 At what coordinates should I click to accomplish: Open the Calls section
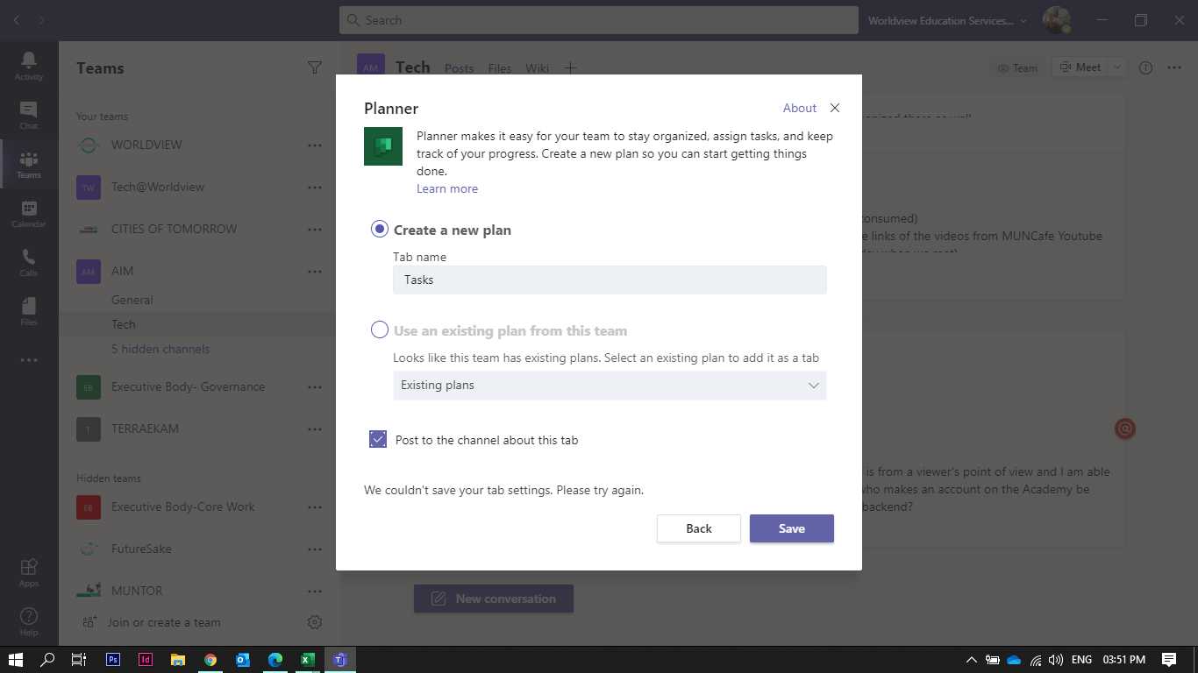click(29, 262)
